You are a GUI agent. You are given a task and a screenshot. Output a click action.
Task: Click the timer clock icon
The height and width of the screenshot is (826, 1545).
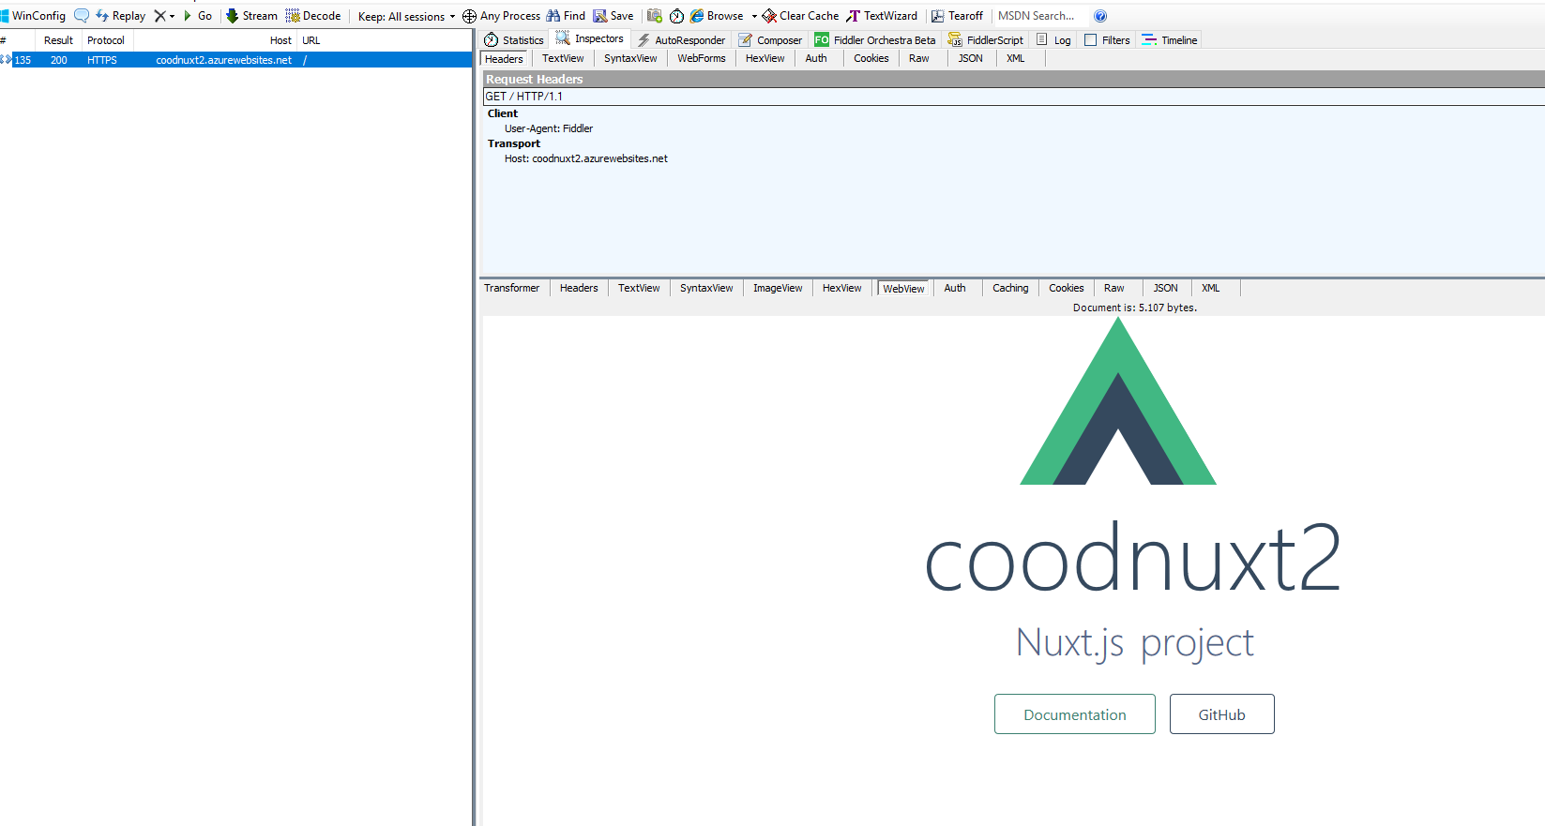click(676, 16)
